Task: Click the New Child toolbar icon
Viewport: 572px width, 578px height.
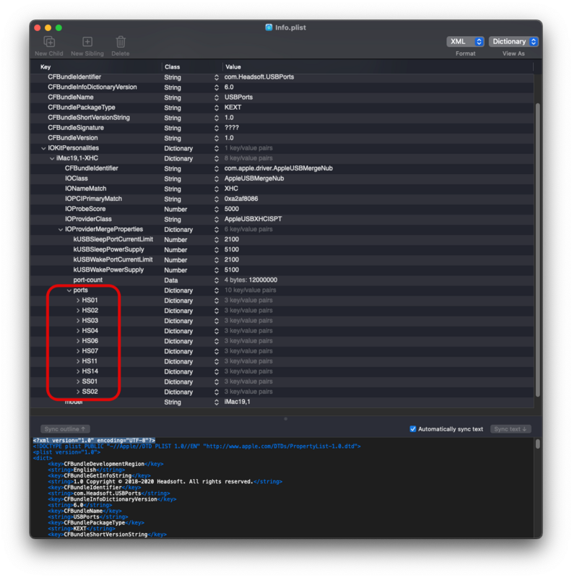Action: (x=49, y=42)
